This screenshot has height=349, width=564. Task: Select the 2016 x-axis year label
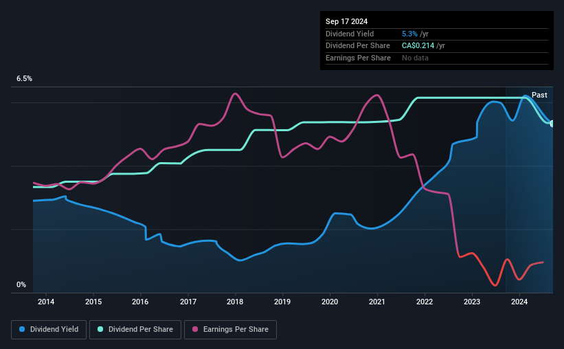pyautogui.click(x=140, y=302)
